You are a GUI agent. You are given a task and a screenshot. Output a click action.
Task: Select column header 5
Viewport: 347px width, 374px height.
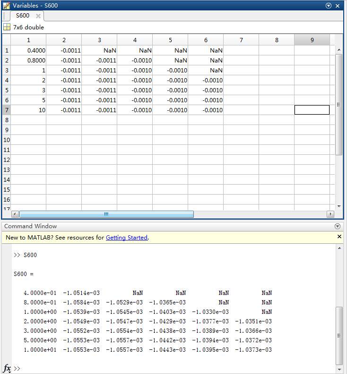[170, 40]
